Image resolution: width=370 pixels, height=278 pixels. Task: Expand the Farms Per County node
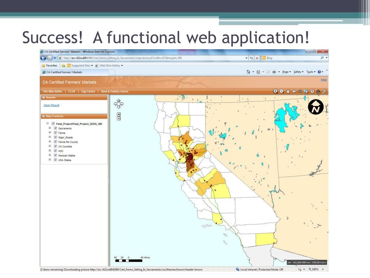point(50,142)
